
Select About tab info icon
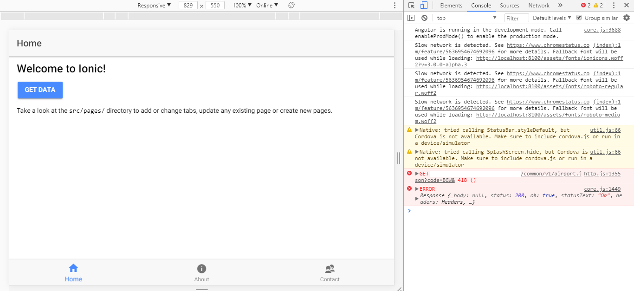click(x=201, y=269)
